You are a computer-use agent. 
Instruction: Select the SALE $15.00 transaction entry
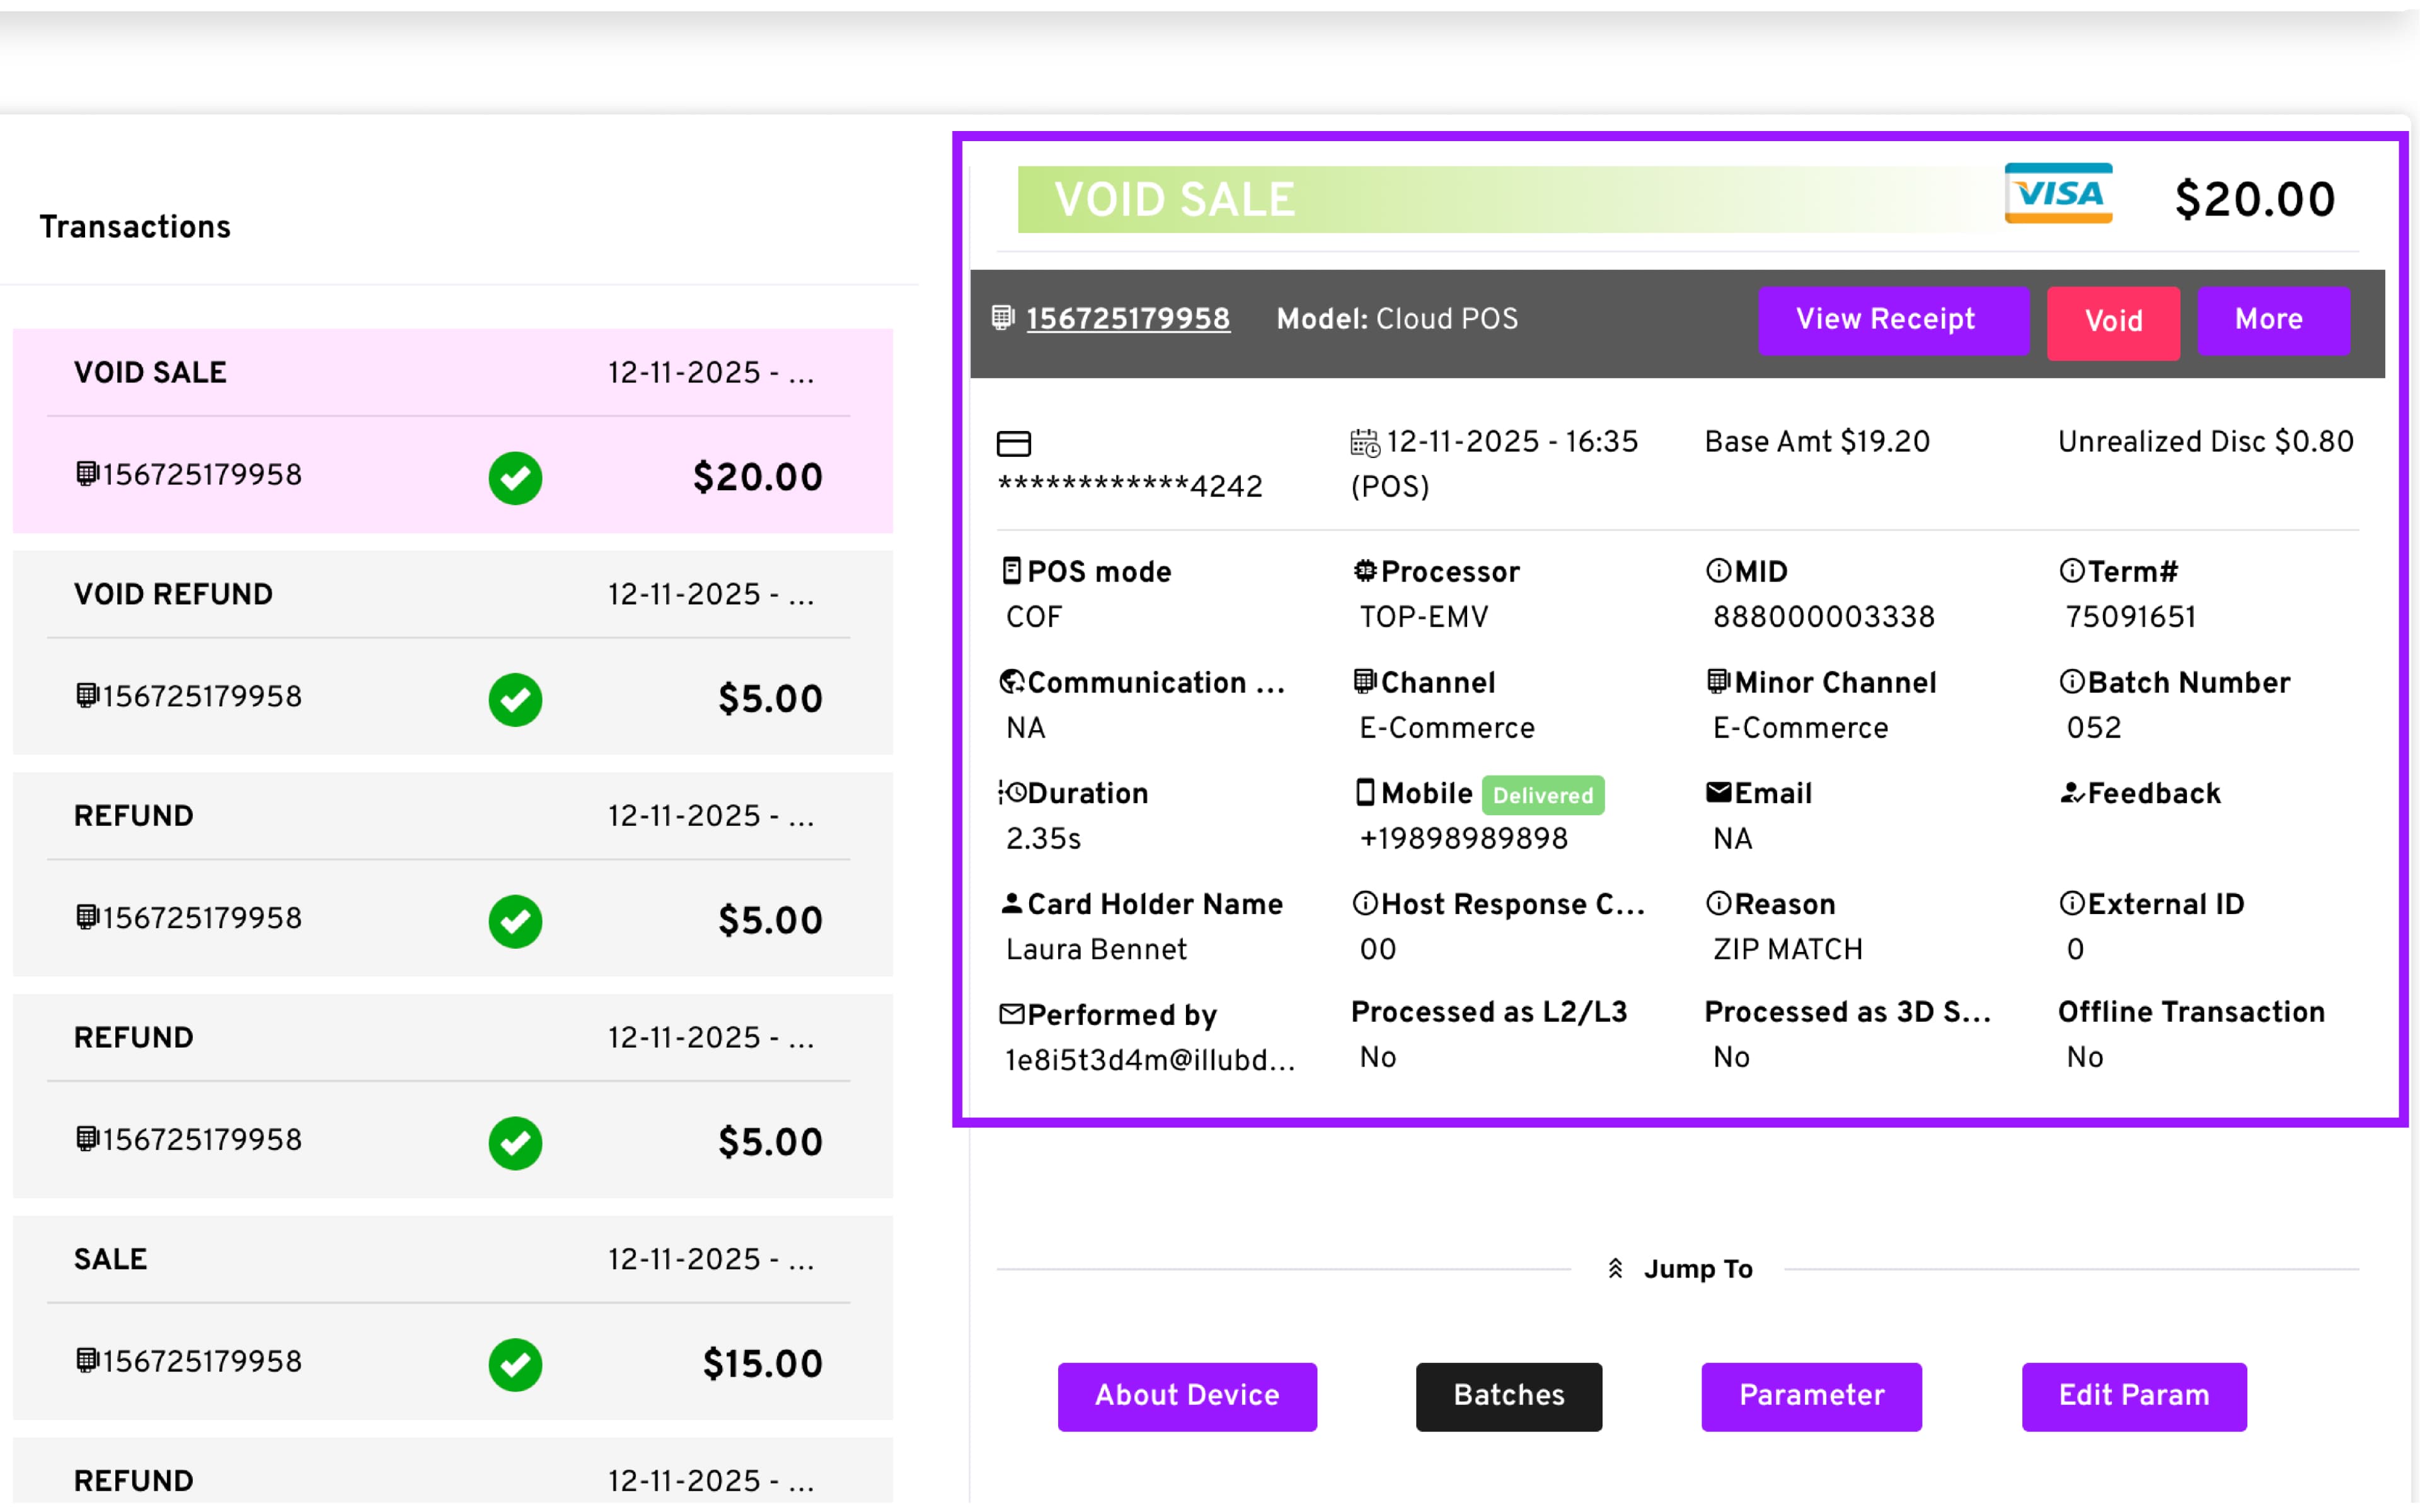452,1317
